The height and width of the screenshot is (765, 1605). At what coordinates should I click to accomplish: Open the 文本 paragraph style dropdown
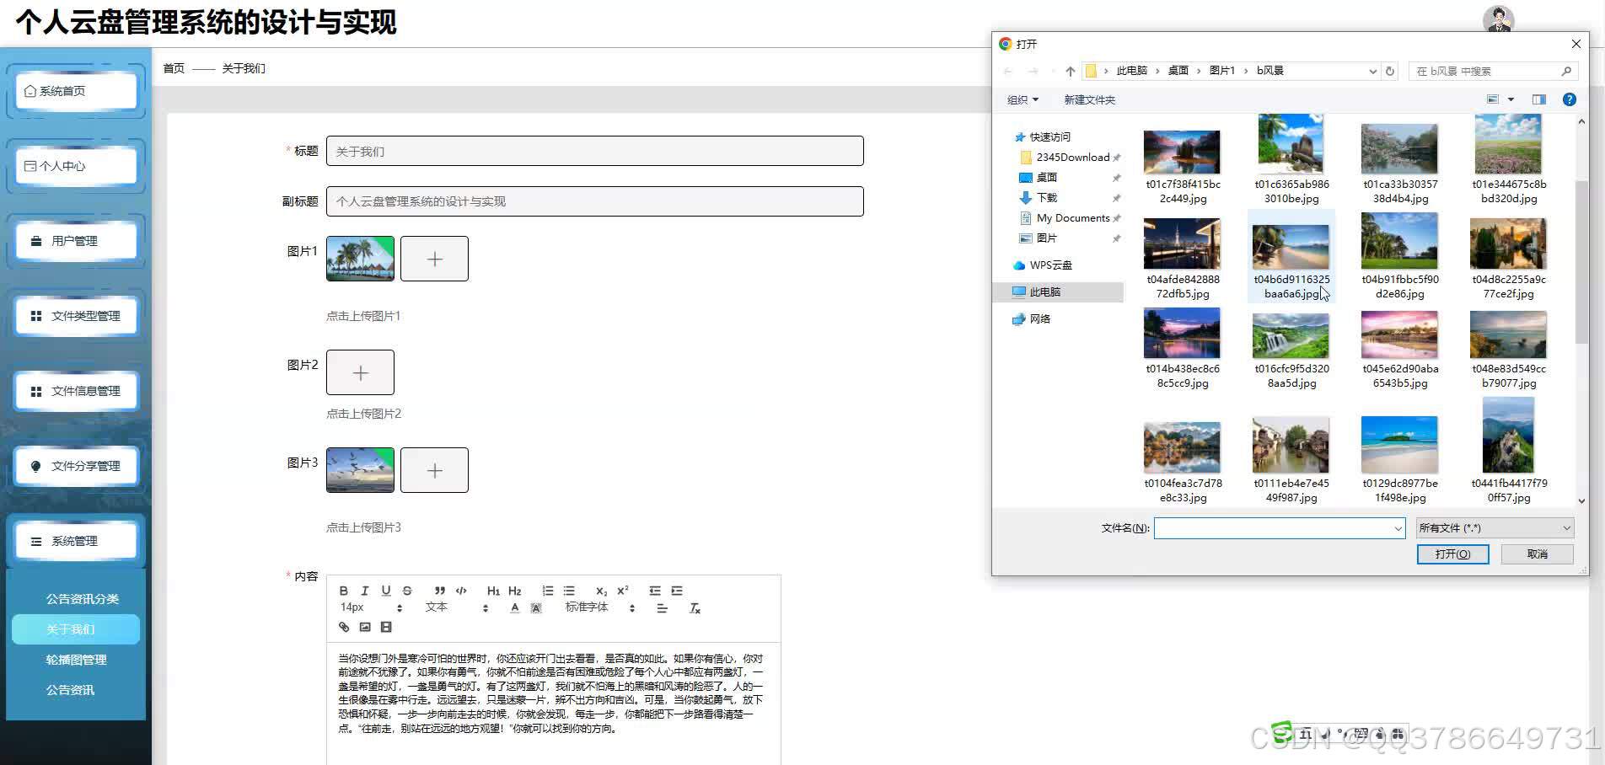456,607
